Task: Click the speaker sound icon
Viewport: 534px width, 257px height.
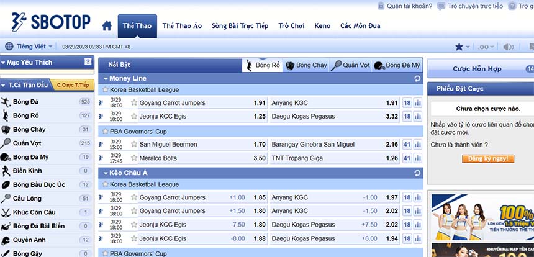Action: [x=508, y=47]
